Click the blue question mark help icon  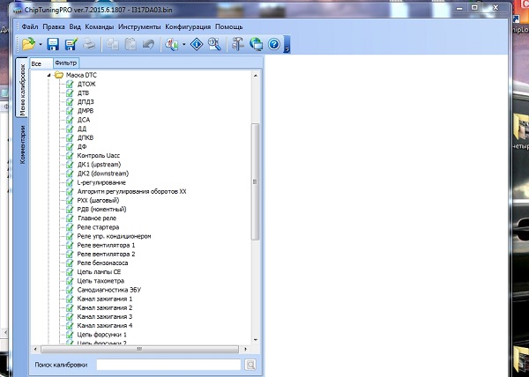tap(273, 44)
